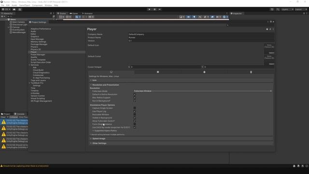Select Graphics in Project Settings list
Image resolution: width=309 pixels, height=174 pixels.
(35, 37)
